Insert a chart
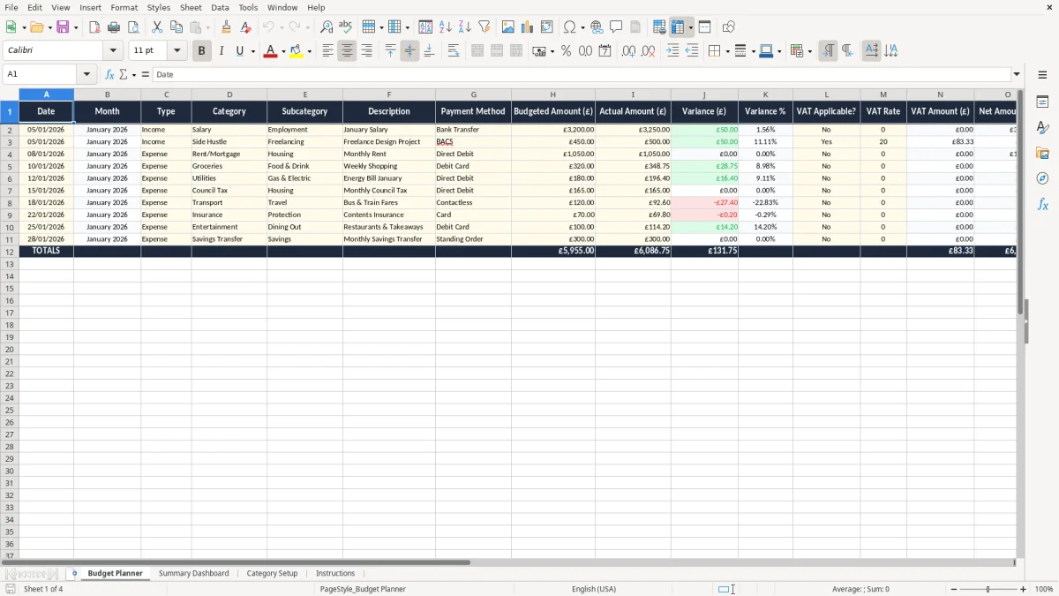This screenshot has height=596, width=1059. [528, 27]
